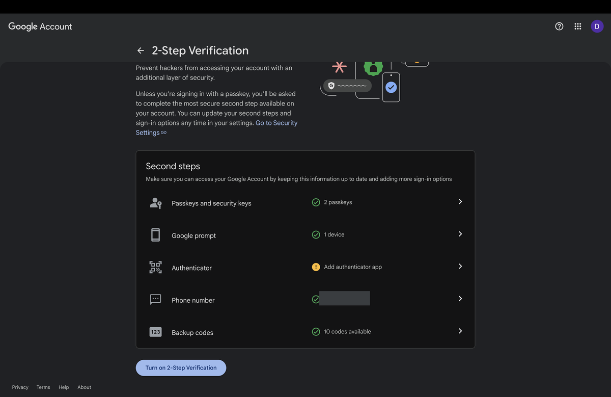Image resolution: width=611 pixels, height=397 pixels.
Task: Click the Authenticator QR code icon
Action: (x=156, y=267)
